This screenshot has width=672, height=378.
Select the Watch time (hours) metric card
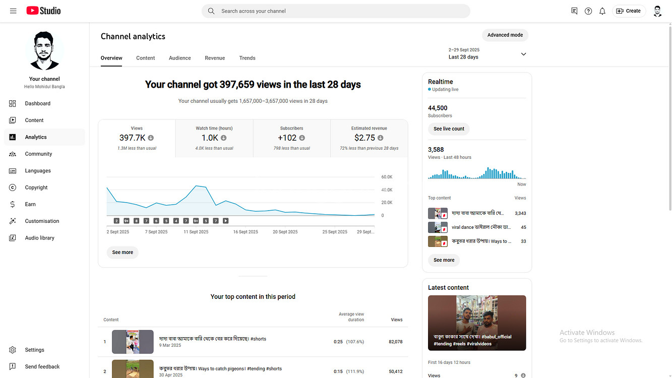[x=214, y=138]
